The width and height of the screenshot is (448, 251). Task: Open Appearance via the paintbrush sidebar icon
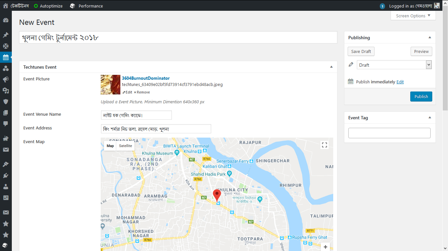(x=6, y=164)
